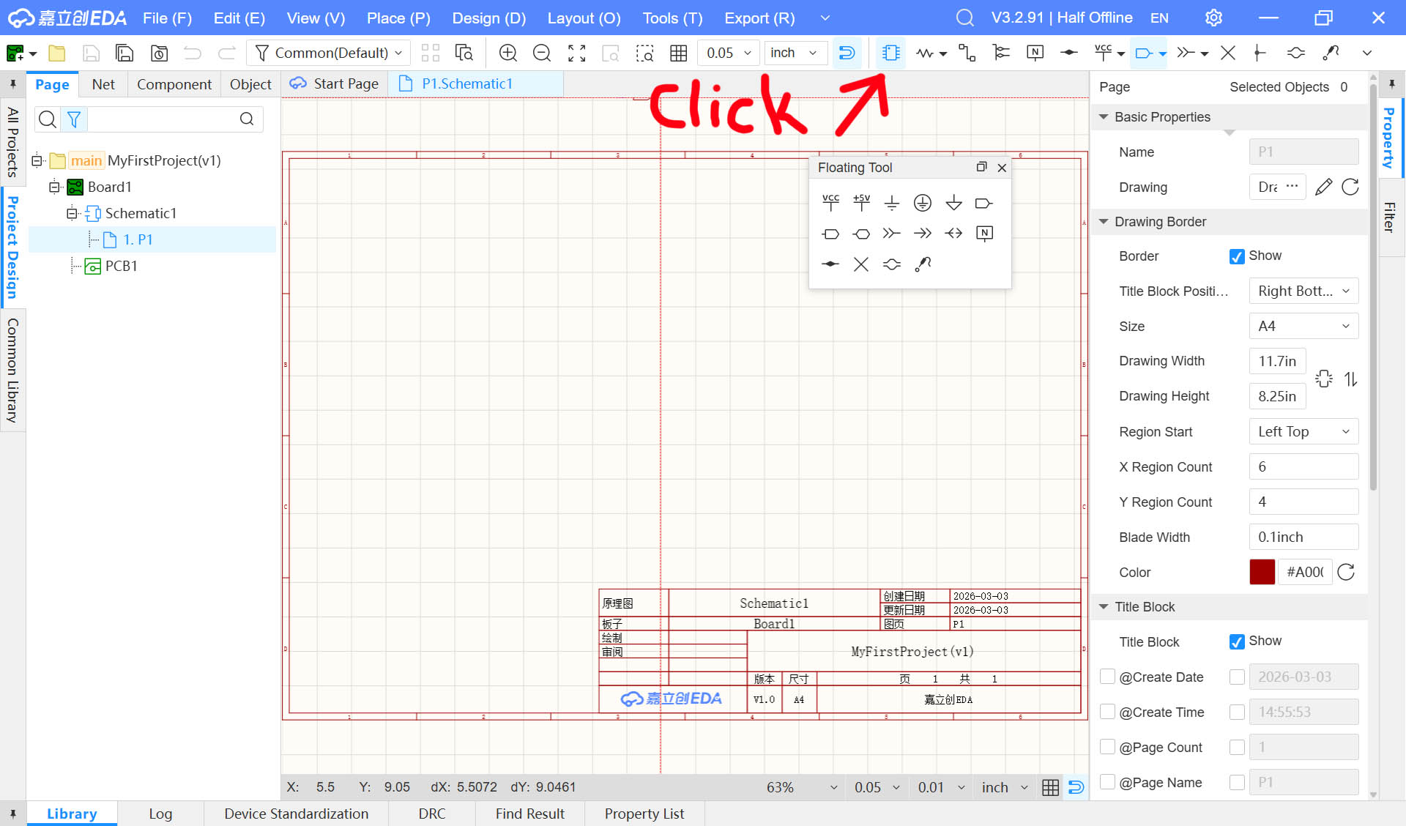Click the Place Component chip icon

click(x=890, y=53)
